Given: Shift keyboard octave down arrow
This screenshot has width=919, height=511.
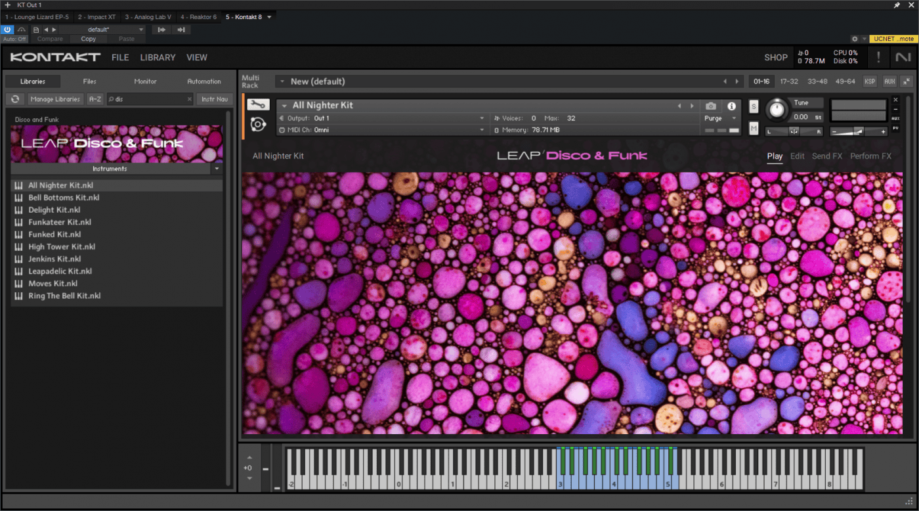Looking at the screenshot, I should [x=249, y=478].
